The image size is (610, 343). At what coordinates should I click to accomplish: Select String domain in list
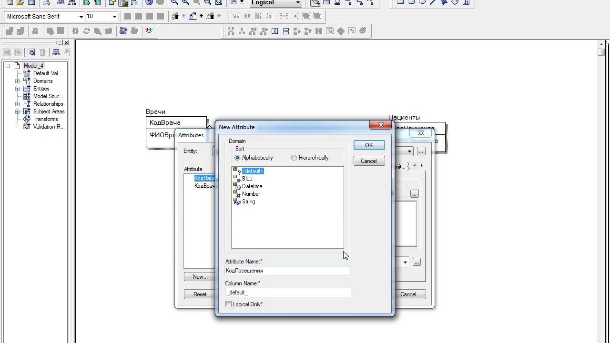(x=248, y=202)
